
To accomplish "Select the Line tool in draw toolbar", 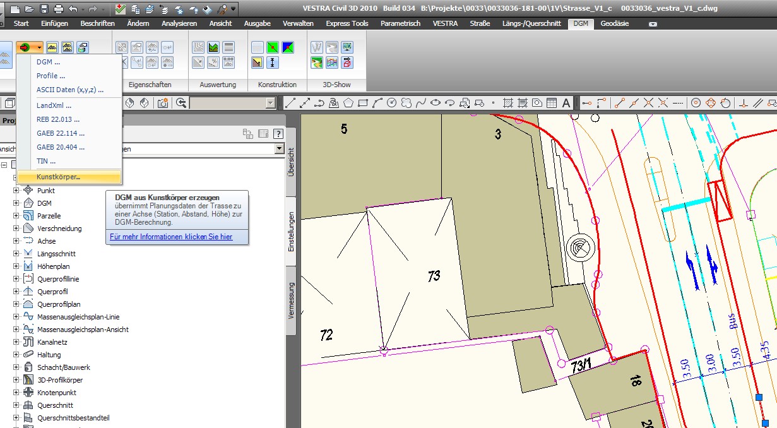I will [x=290, y=103].
